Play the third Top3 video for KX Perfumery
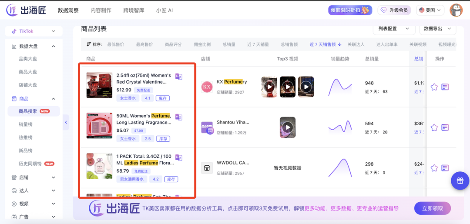 click(306, 87)
